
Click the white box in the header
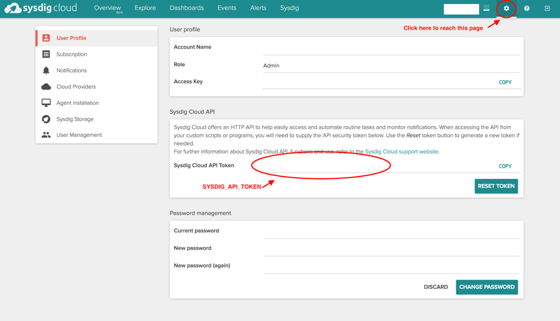coord(461,9)
